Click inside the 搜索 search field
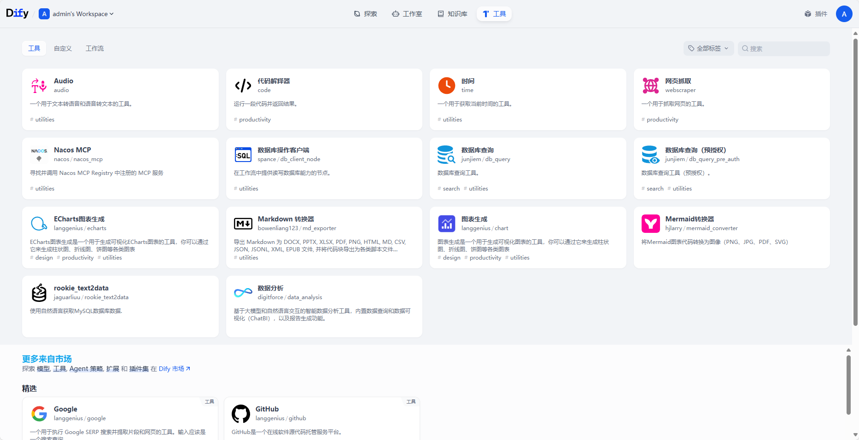This screenshot has width=859, height=440. (x=783, y=48)
